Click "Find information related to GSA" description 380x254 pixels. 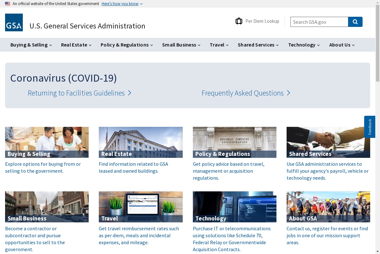(x=134, y=167)
